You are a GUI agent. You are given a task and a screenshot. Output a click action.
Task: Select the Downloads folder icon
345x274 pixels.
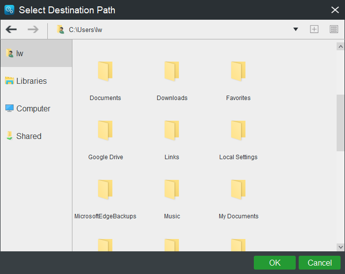(172, 71)
